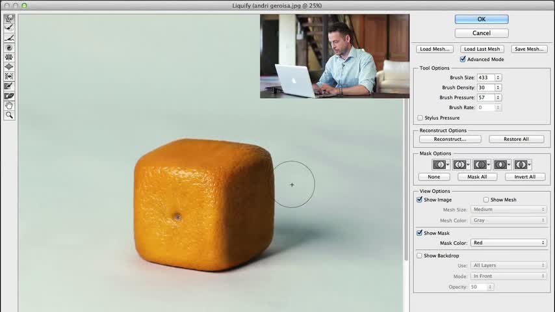Select the Forward Warp tool
The height and width of the screenshot is (312, 555).
(9, 18)
